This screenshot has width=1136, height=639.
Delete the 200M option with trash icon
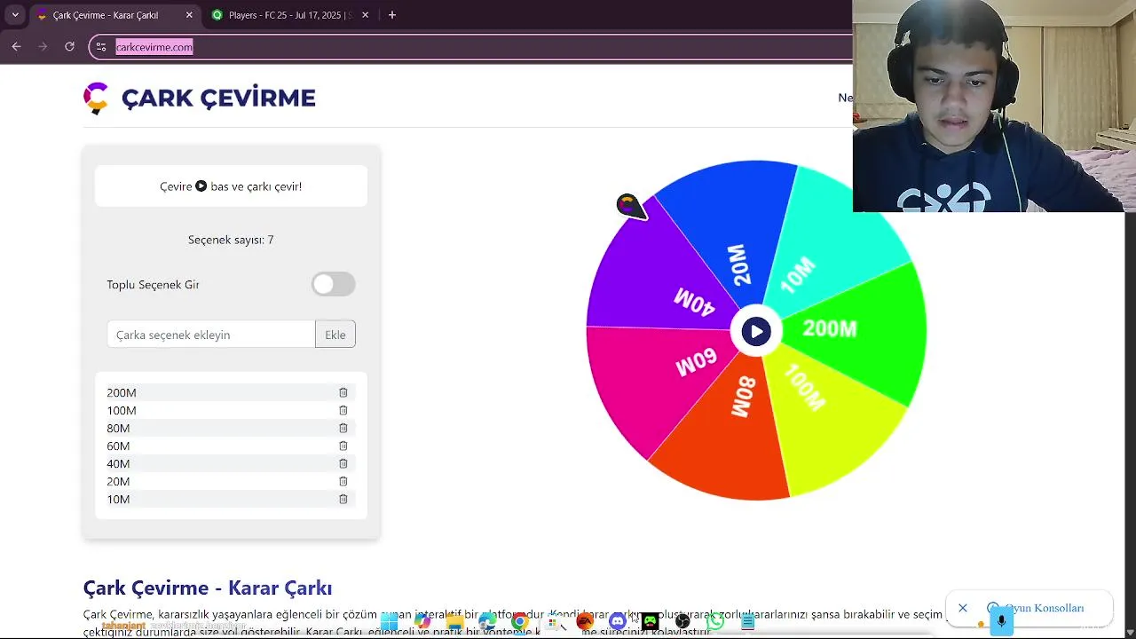[343, 392]
